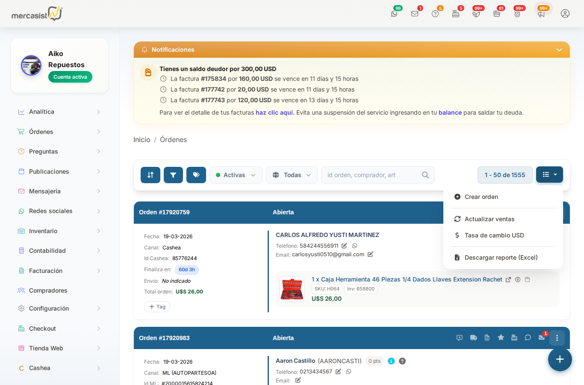Click the 'haz clic aquí' link
The width and height of the screenshot is (584, 385).
[x=274, y=113]
